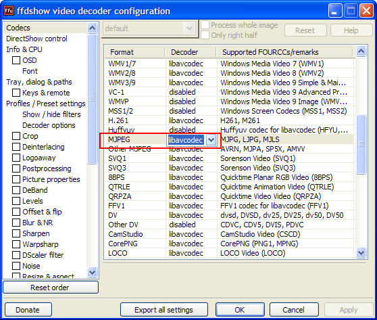Select the SVQ3 format row
The width and height of the screenshot is (377, 320).
[x=229, y=168]
